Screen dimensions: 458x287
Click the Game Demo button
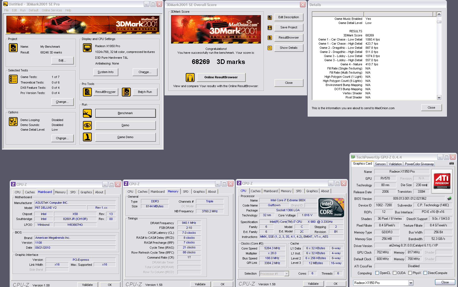coord(125,137)
